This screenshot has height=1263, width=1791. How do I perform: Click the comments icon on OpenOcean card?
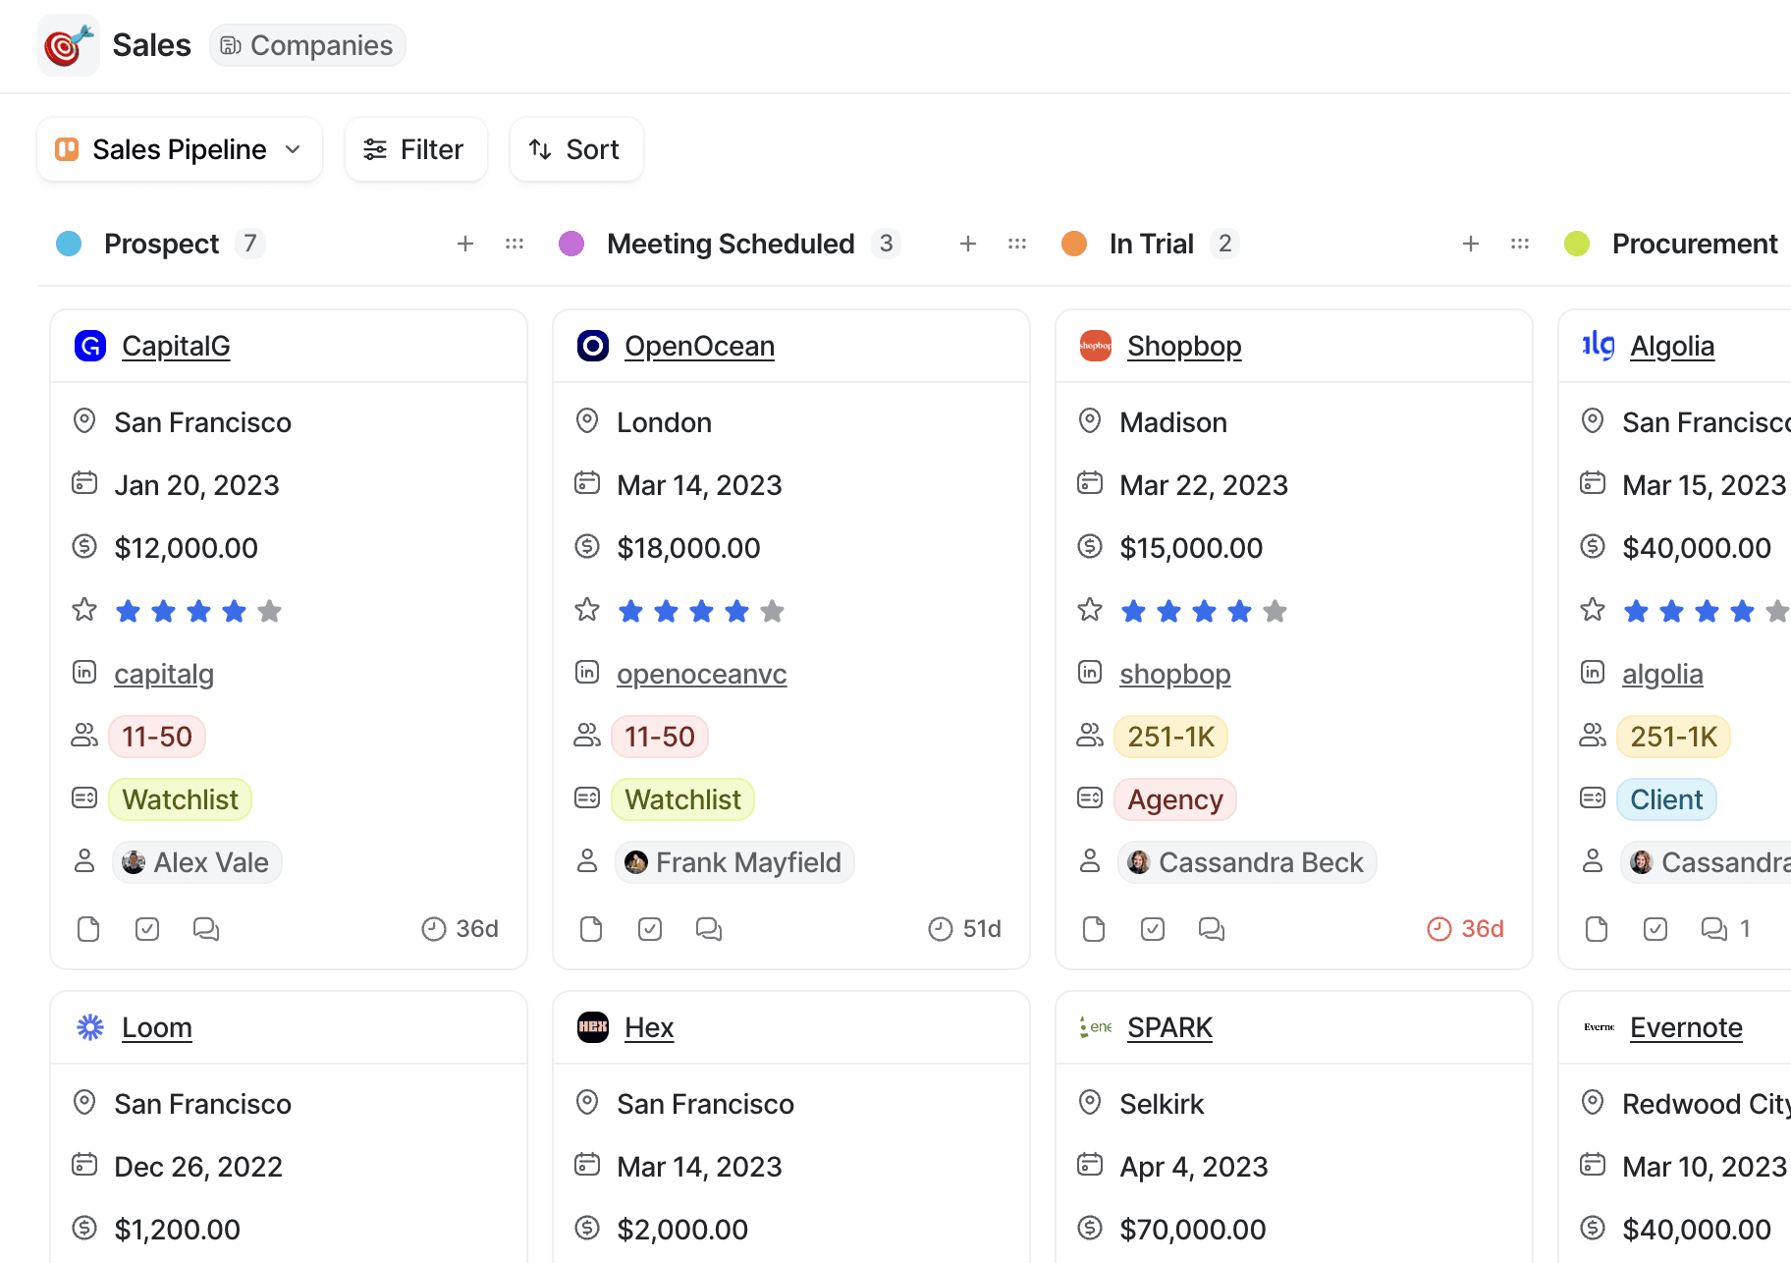click(x=709, y=929)
